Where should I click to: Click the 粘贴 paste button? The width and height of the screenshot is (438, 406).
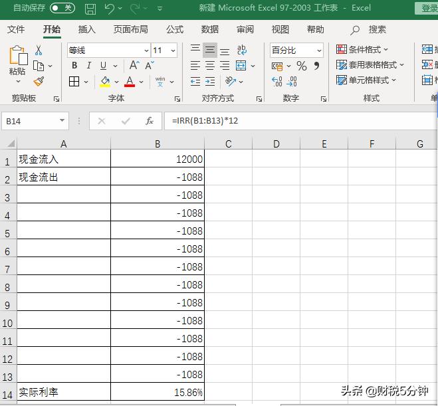17,63
